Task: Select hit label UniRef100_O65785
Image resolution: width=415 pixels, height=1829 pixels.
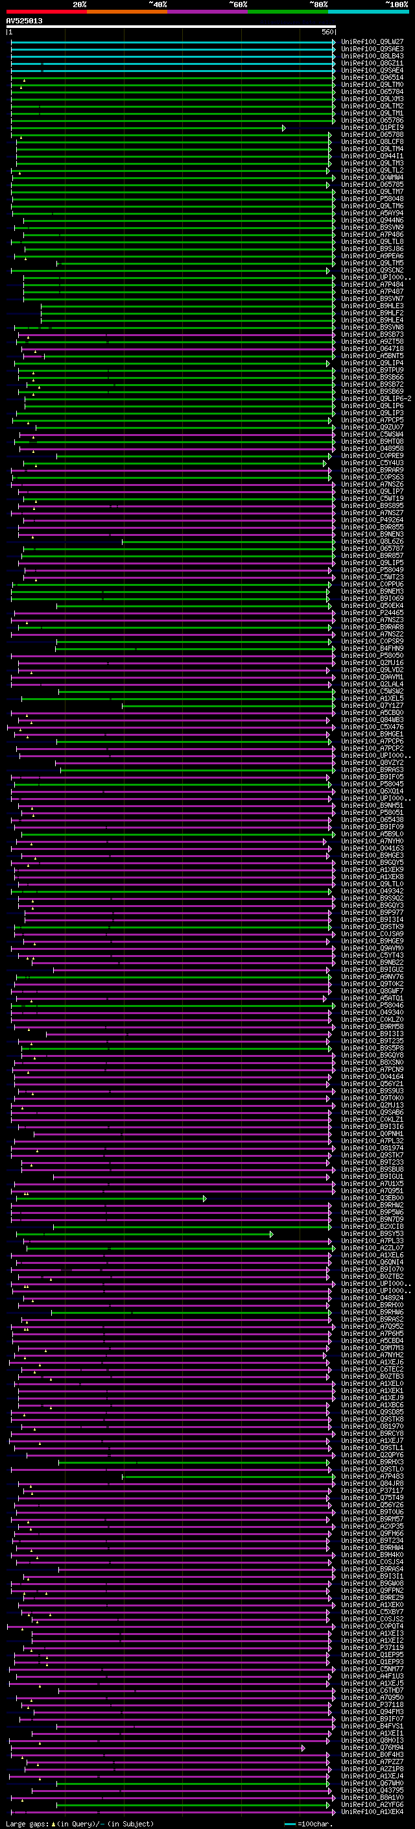Action: 372,186
